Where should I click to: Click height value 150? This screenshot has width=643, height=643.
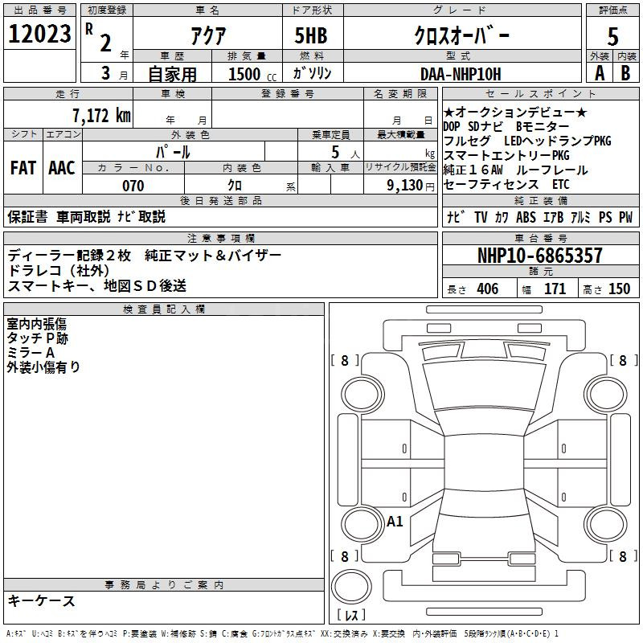tap(619, 289)
